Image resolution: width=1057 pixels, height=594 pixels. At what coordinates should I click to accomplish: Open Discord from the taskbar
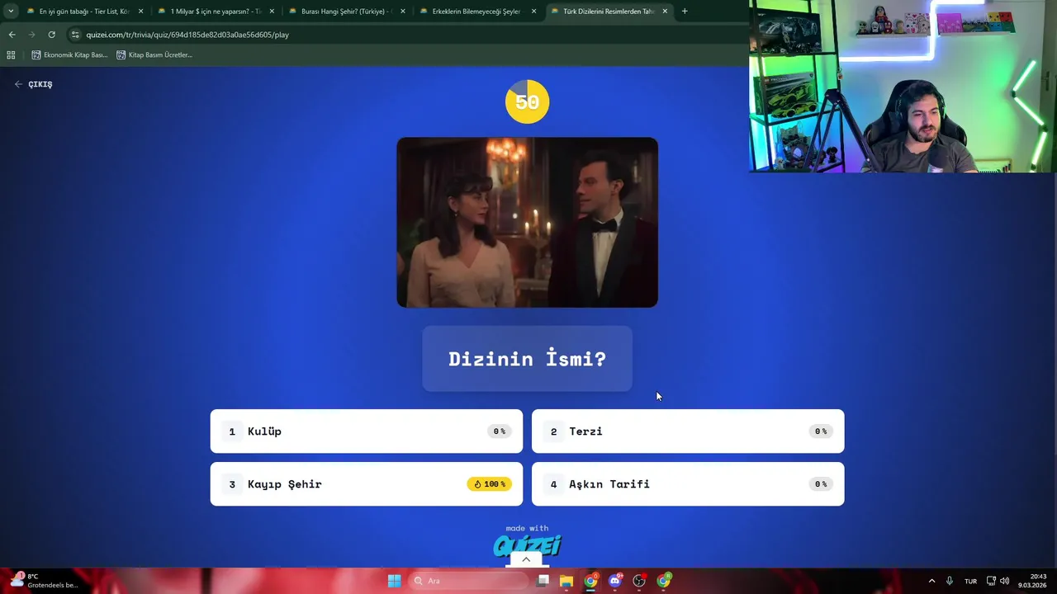pos(614,581)
